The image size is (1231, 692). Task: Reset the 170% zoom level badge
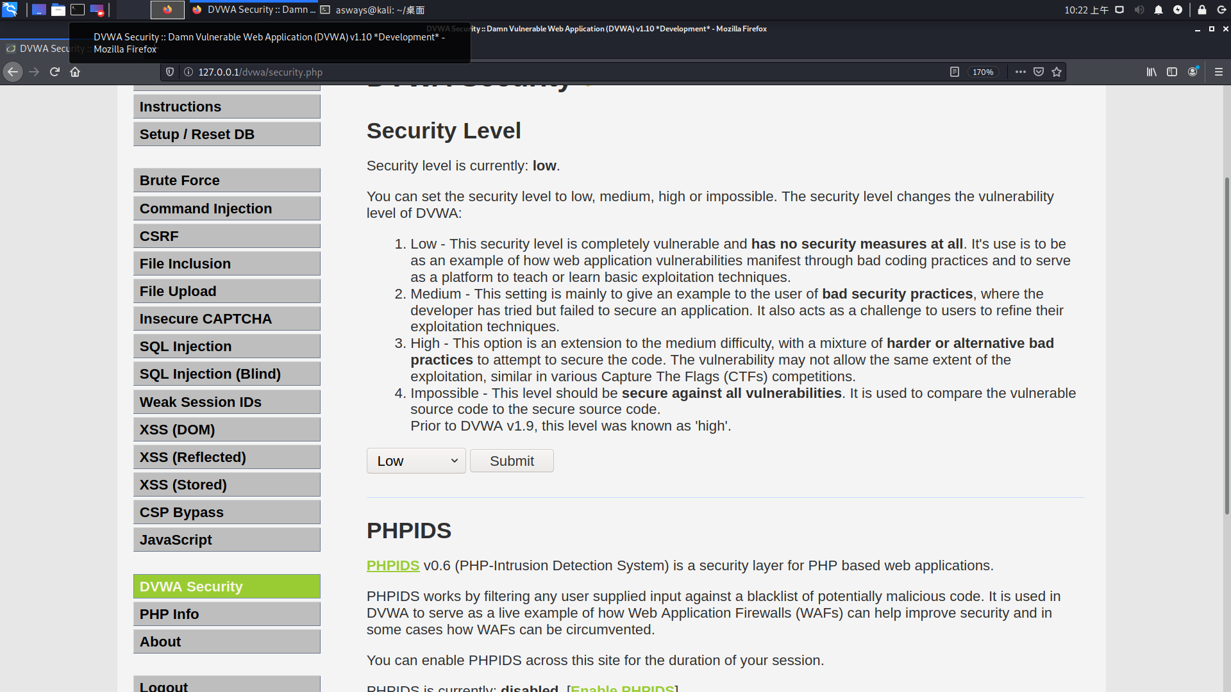point(983,72)
